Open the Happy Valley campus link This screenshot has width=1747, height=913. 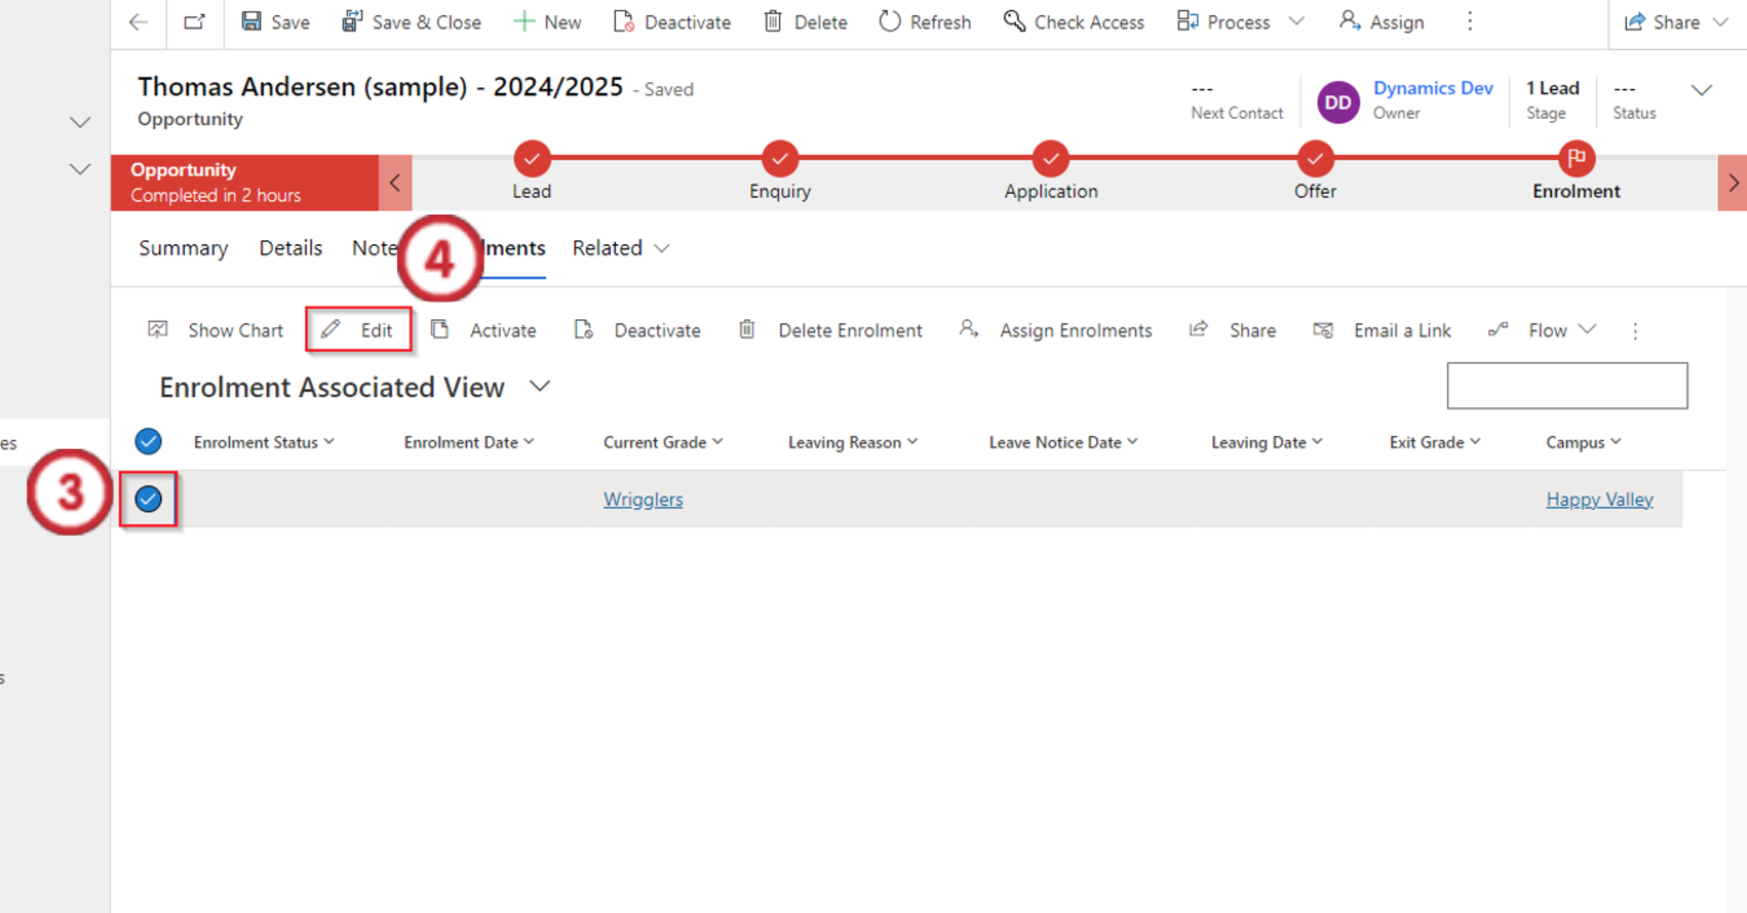coord(1599,499)
